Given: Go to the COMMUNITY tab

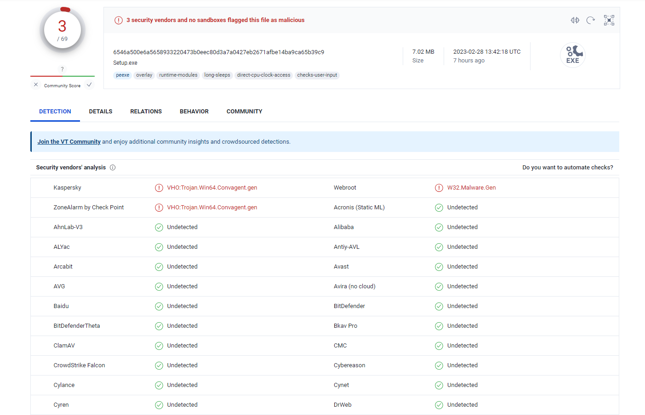Looking at the screenshot, I should tap(244, 112).
